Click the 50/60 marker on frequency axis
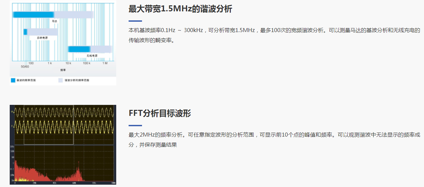The height and width of the screenshot is (187, 424). pos(25,67)
